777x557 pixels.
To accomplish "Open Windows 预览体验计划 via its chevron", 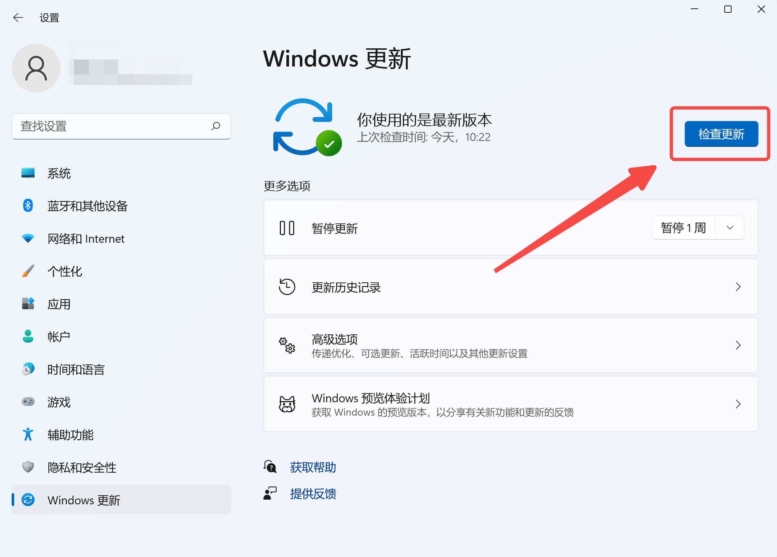I will click(x=738, y=404).
